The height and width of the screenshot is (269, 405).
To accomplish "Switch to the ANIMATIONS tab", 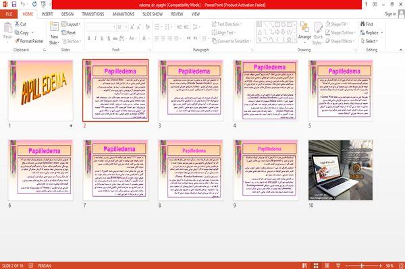I will 124,14.
